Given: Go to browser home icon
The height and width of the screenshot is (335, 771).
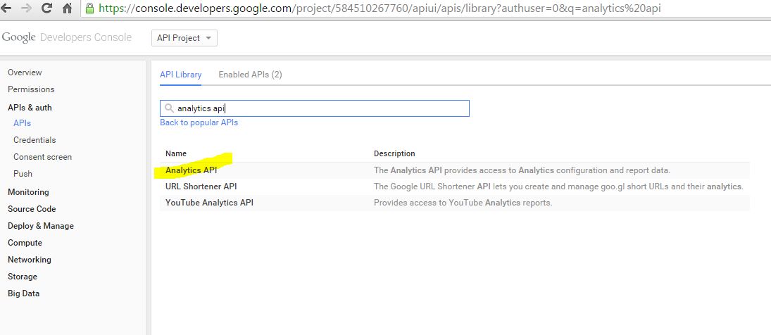Looking at the screenshot, I should coord(68,8).
